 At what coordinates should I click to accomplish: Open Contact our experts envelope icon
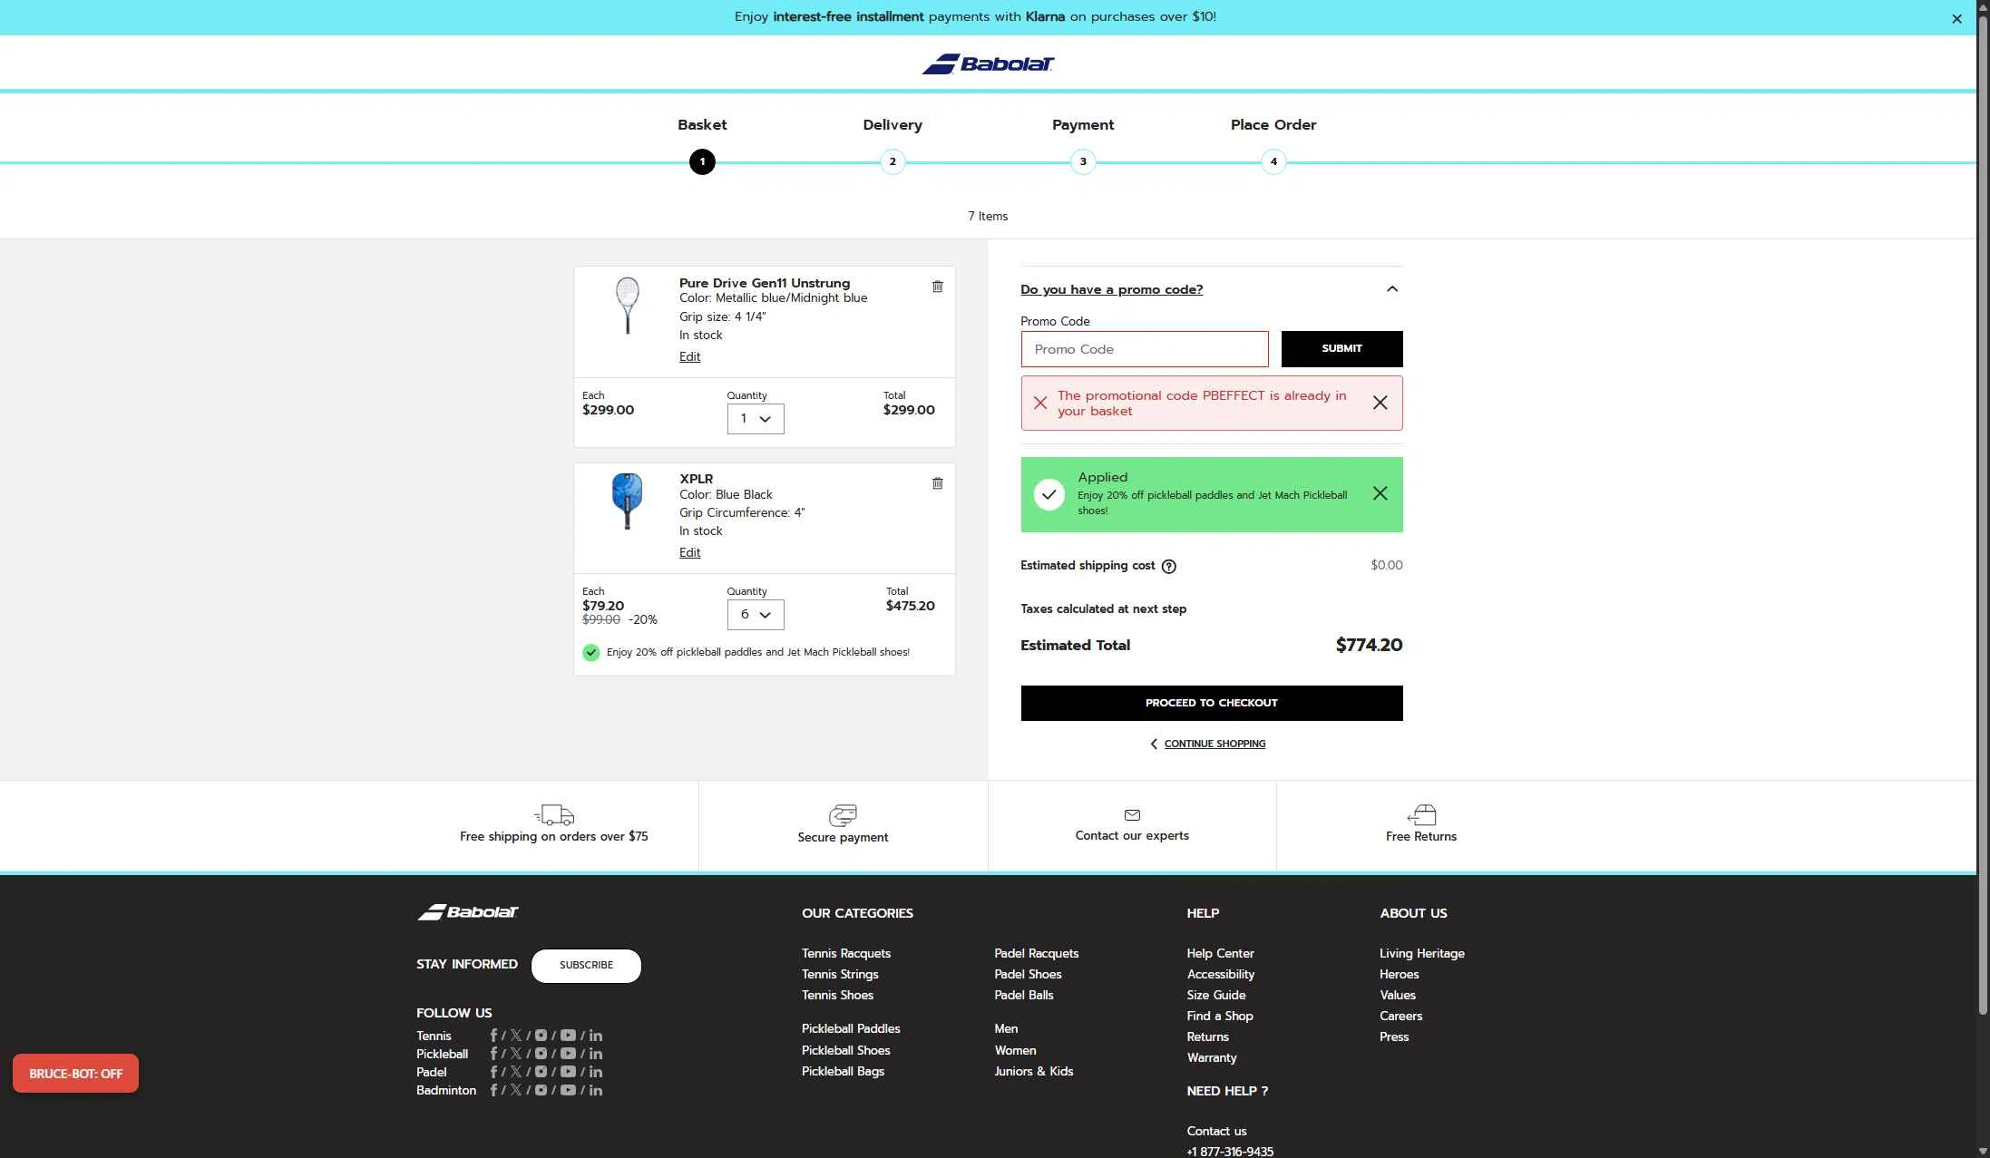pyautogui.click(x=1132, y=815)
